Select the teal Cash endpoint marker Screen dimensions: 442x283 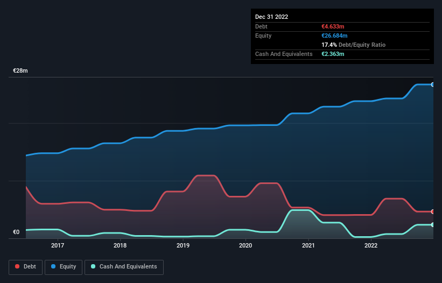click(433, 225)
